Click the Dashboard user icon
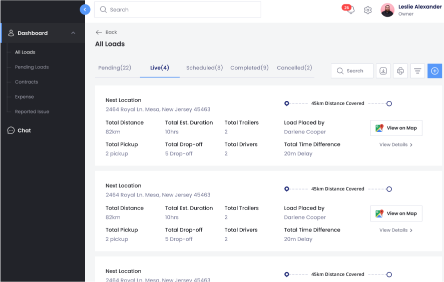This screenshot has width=444, height=282. (11, 33)
